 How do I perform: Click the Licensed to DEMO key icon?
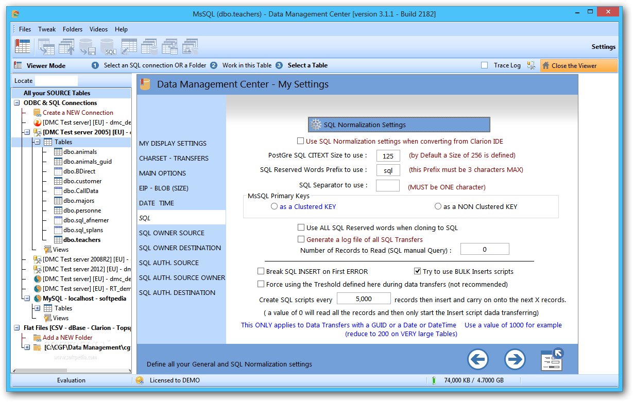[x=139, y=380]
